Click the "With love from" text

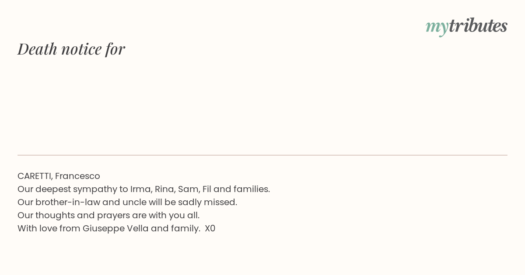pos(49,228)
